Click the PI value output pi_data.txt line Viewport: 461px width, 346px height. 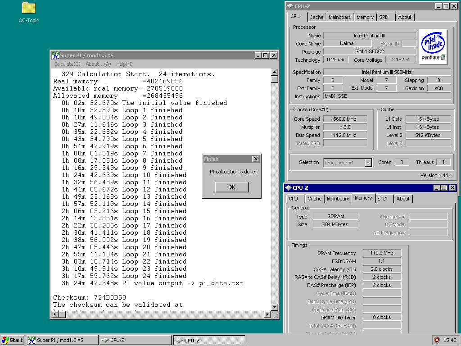point(152,283)
